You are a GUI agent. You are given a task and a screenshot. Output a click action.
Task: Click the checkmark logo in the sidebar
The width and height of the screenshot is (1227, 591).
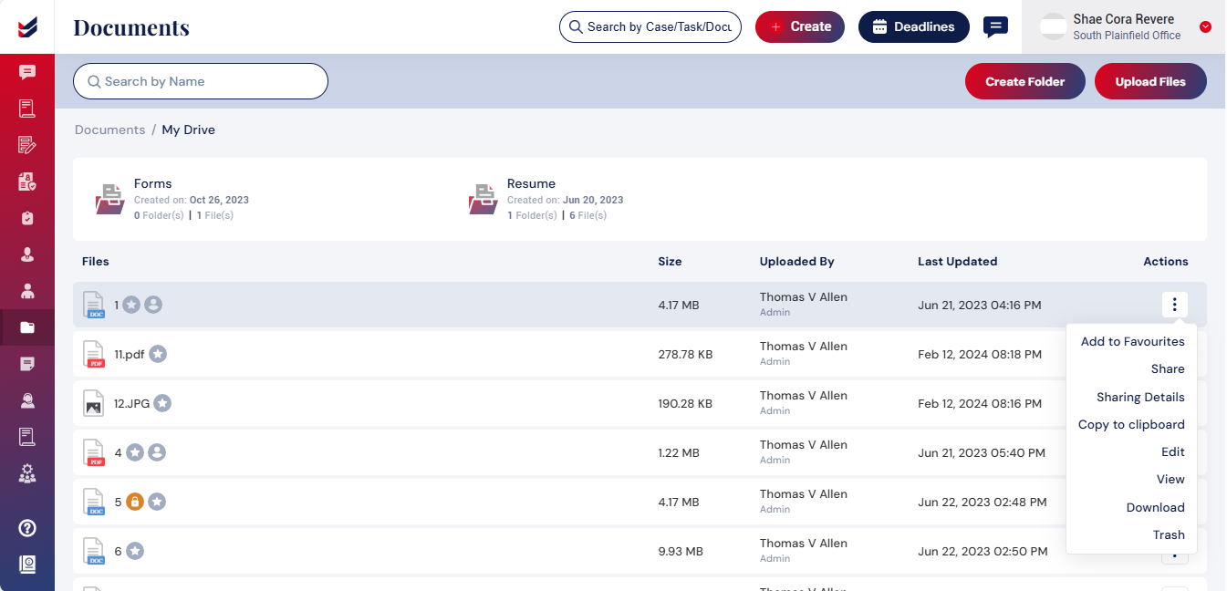tap(27, 27)
